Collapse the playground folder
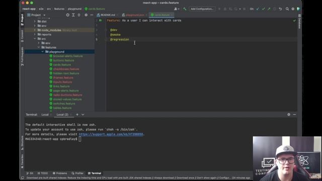 [42, 51]
